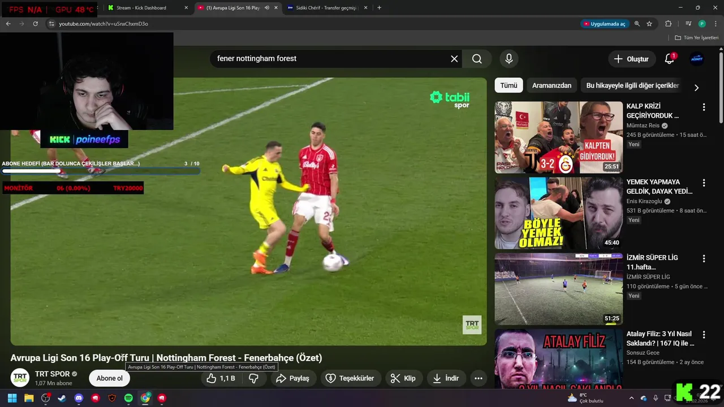The height and width of the screenshot is (407, 724).
Task: Click the Teşekkürler thanks button
Action: point(350,378)
